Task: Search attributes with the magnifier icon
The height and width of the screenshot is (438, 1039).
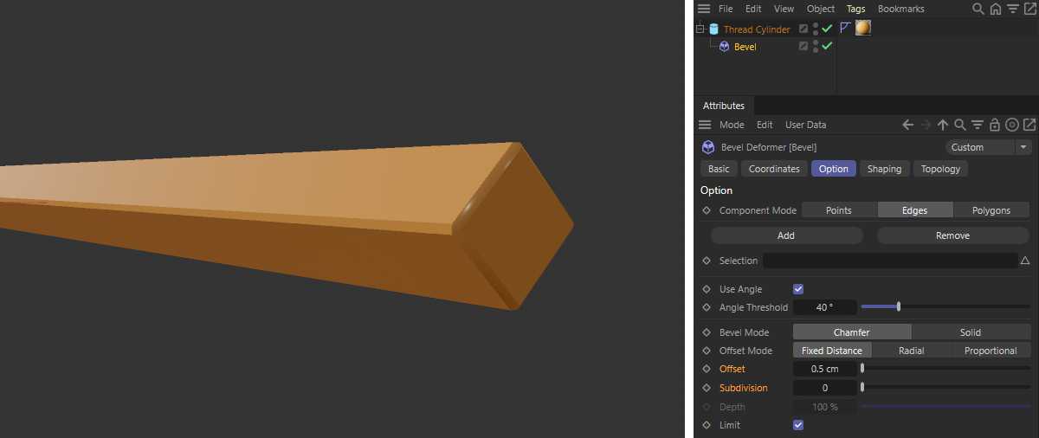Action: click(960, 125)
